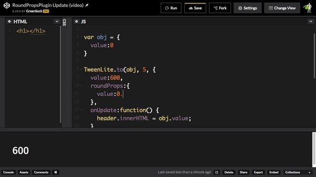The height and width of the screenshot is (177, 316).
Task: Fold the TweenLite.to code block
Action: (81, 69)
